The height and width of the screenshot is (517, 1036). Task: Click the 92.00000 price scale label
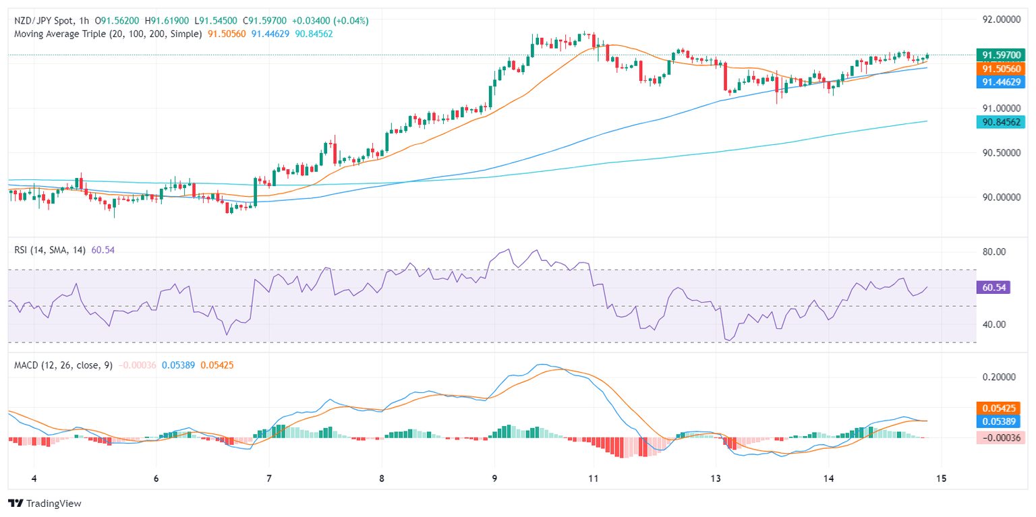coord(1000,20)
